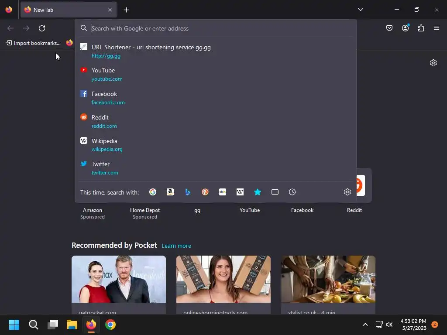Open the list all tabs chevron
The width and height of the screenshot is (447, 335).
(360, 10)
